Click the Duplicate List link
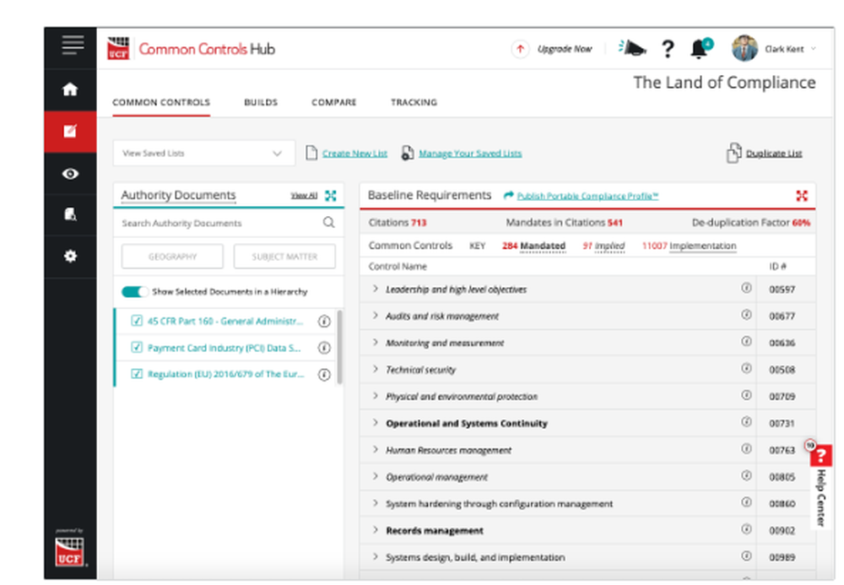This screenshot has height=585, width=844. pos(773,154)
